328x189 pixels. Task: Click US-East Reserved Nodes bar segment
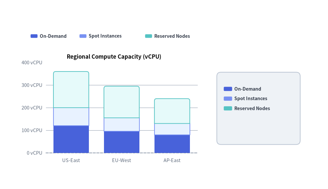[71, 90]
